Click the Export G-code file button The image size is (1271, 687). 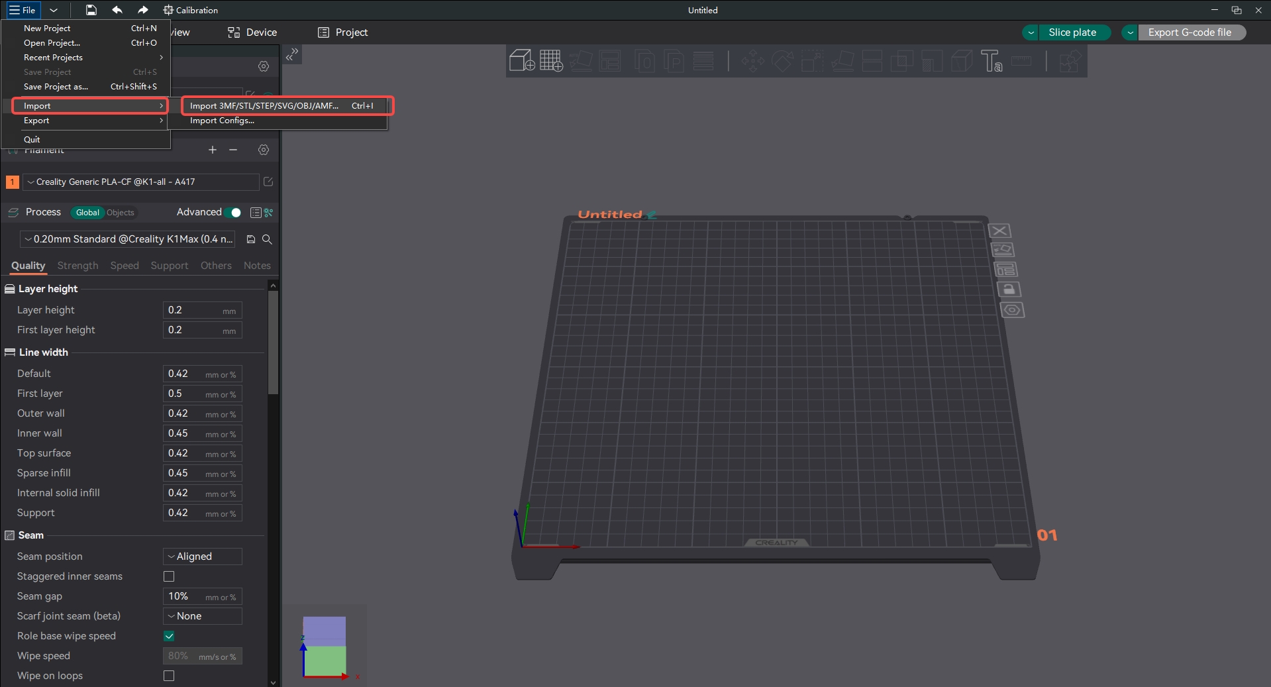coord(1190,32)
